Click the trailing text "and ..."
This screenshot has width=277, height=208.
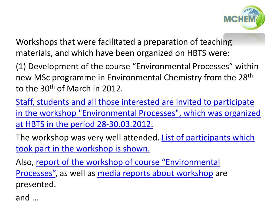(x=27, y=197)
